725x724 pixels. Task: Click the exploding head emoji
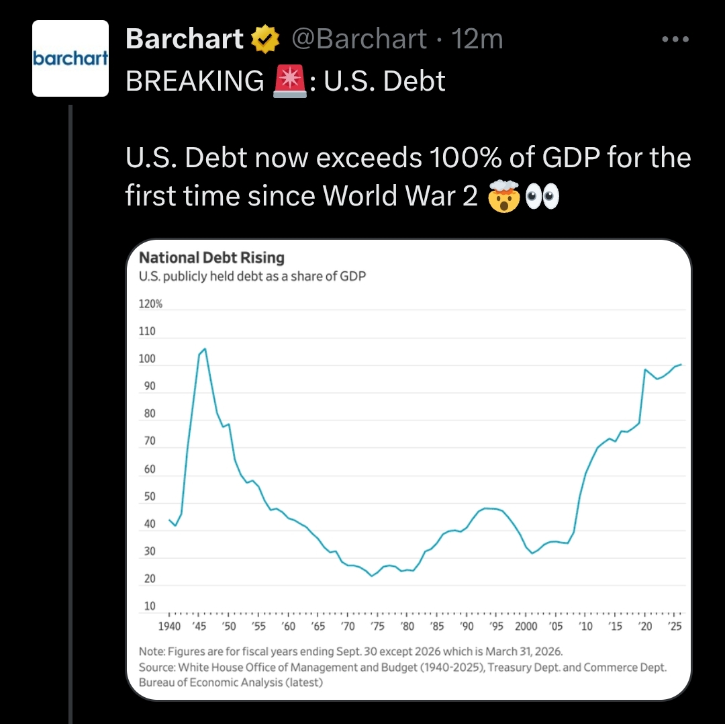pos(504,196)
